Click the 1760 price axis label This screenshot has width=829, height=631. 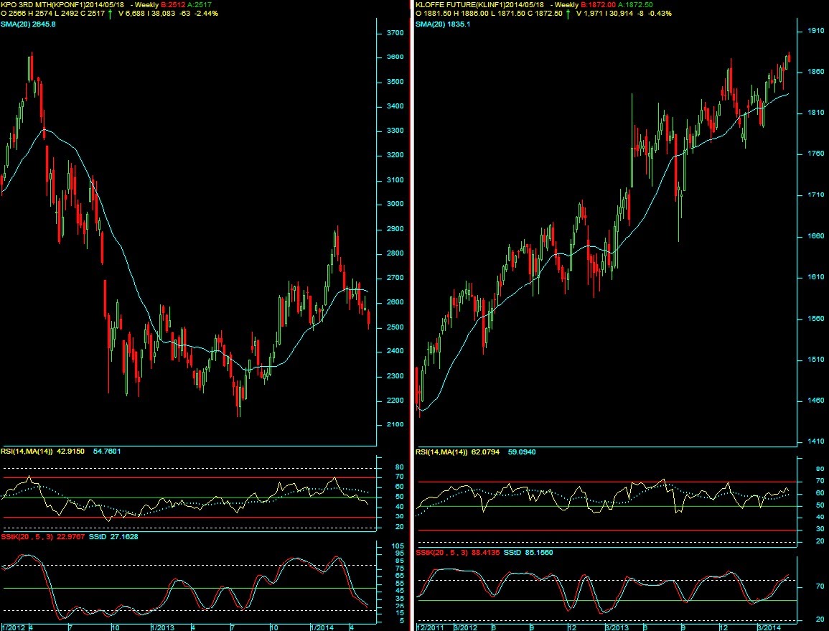(816, 154)
